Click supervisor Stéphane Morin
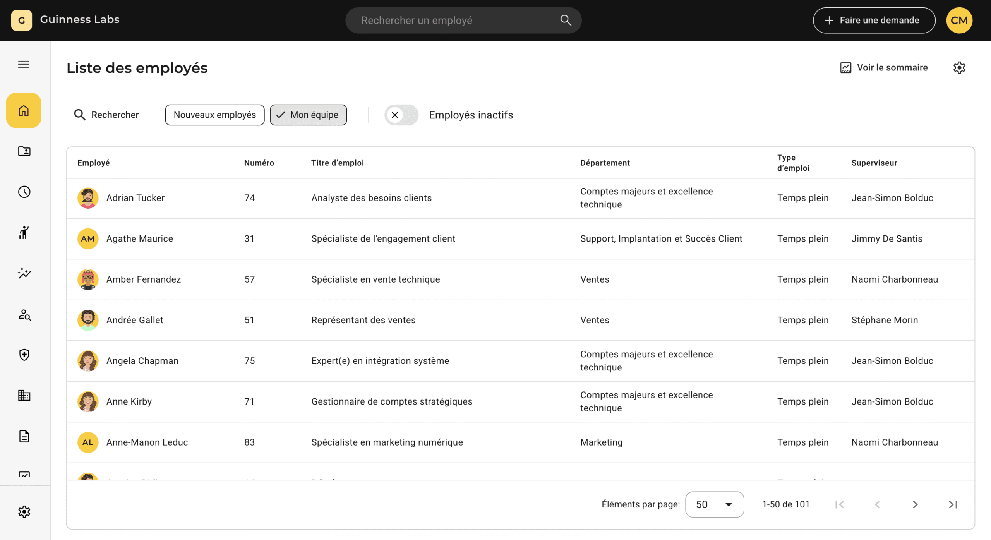Viewport: 991px width, 540px height. (885, 320)
